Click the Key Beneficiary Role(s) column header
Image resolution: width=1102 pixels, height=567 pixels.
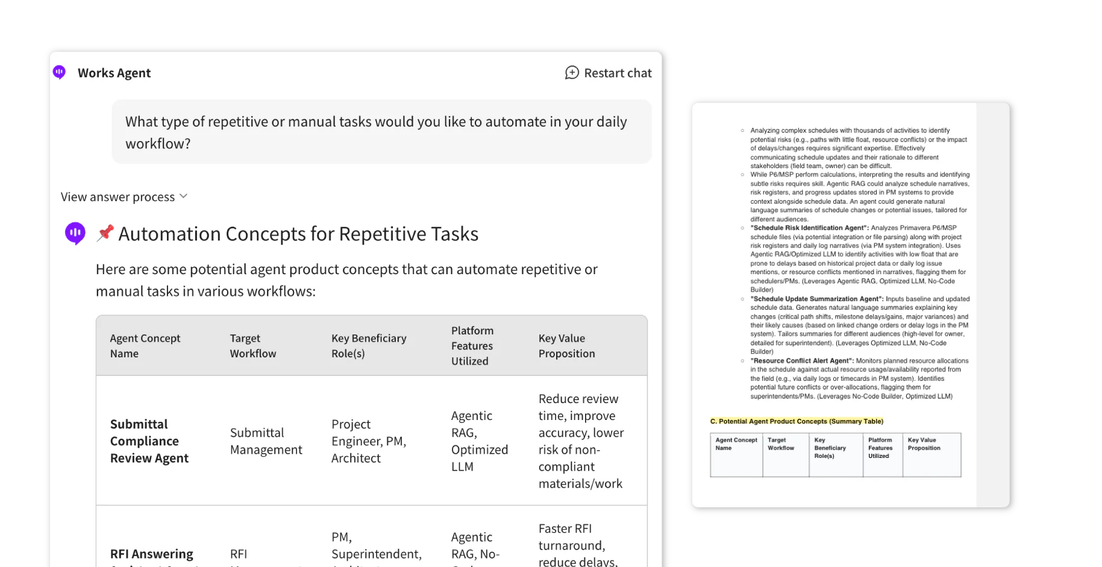click(x=369, y=345)
